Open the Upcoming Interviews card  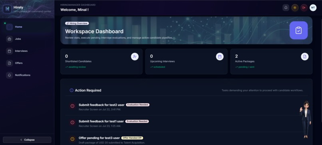click(x=187, y=61)
